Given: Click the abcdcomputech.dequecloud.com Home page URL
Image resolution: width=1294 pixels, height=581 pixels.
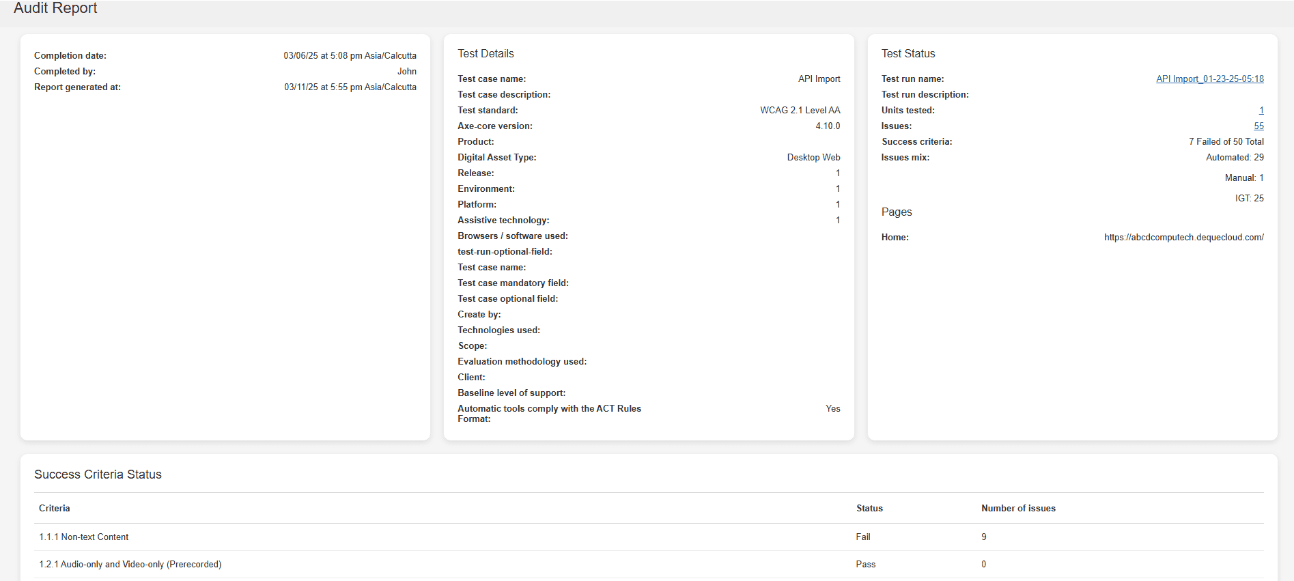Looking at the screenshot, I should tap(1183, 238).
